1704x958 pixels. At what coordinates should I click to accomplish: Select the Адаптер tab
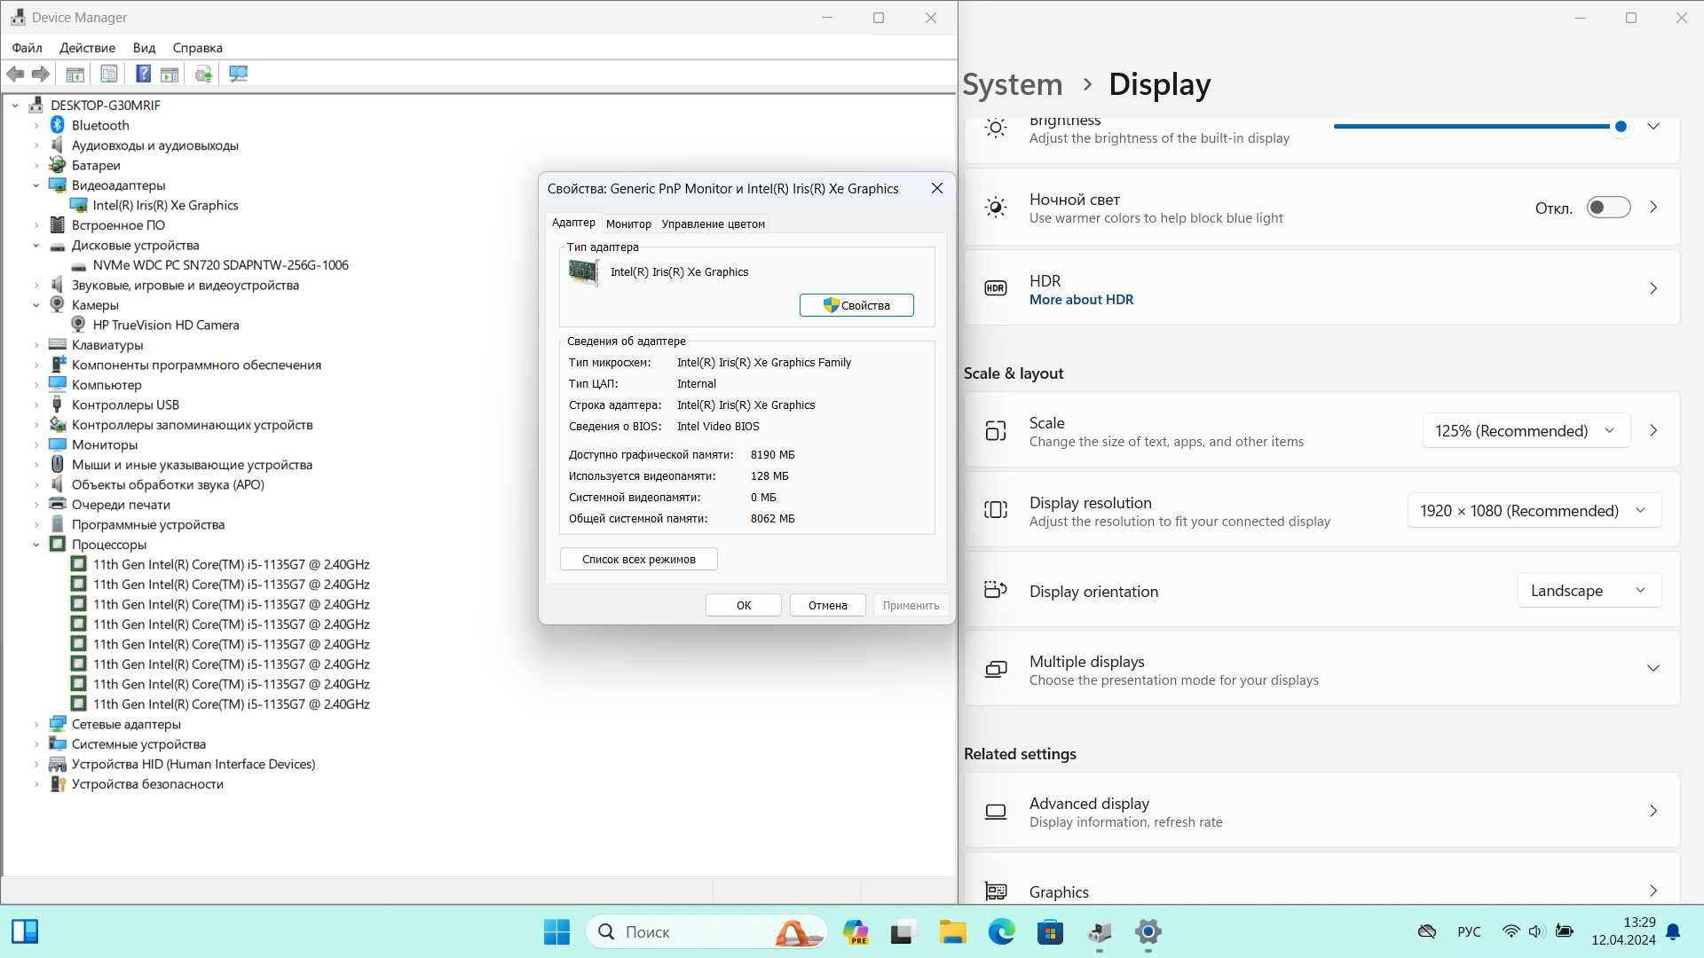tap(573, 223)
